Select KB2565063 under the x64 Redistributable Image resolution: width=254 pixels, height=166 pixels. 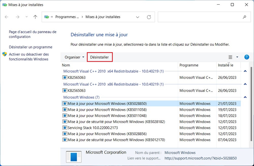point(151,77)
